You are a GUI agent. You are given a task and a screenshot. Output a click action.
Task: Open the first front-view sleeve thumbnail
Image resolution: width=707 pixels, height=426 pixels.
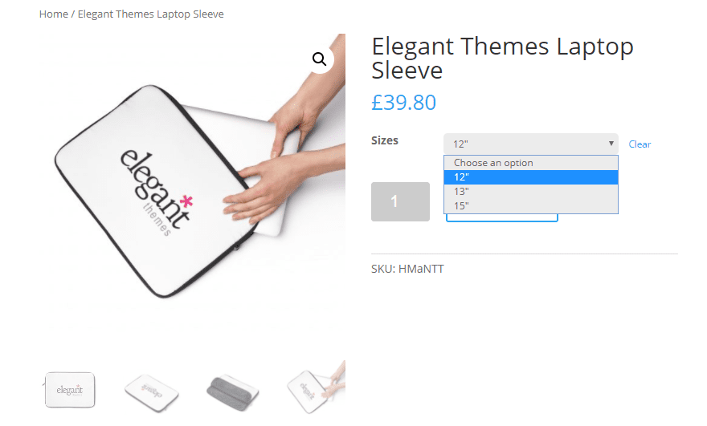pos(70,390)
